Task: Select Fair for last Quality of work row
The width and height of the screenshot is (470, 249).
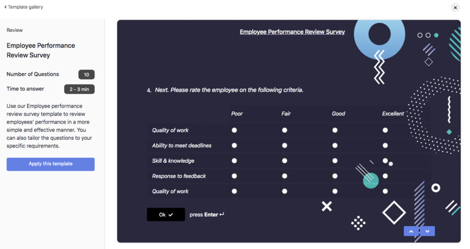Action: pyautogui.click(x=285, y=191)
